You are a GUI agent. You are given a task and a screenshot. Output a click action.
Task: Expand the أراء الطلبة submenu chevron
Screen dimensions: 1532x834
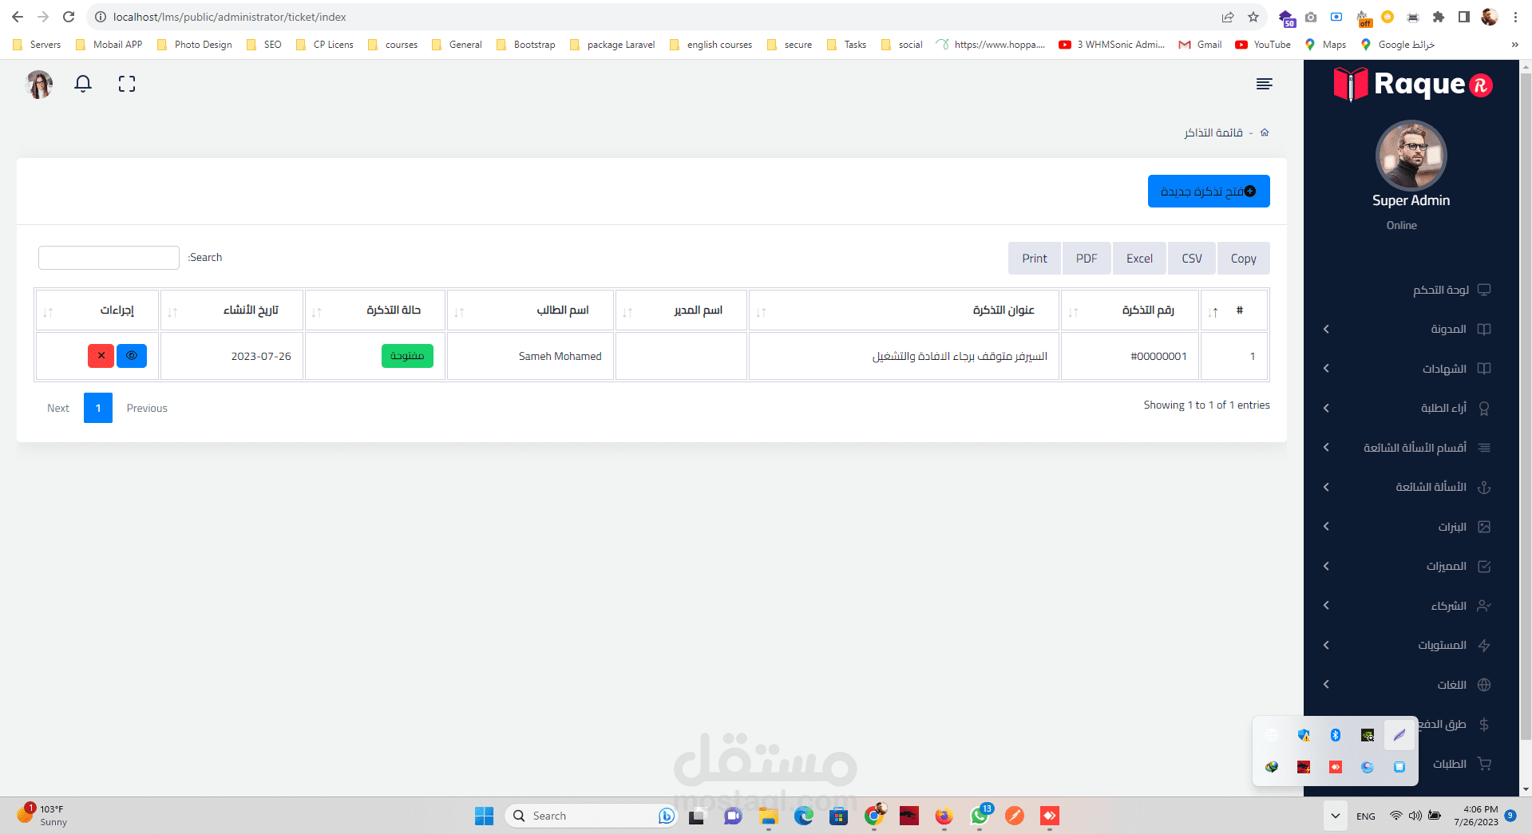coord(1326,408)
